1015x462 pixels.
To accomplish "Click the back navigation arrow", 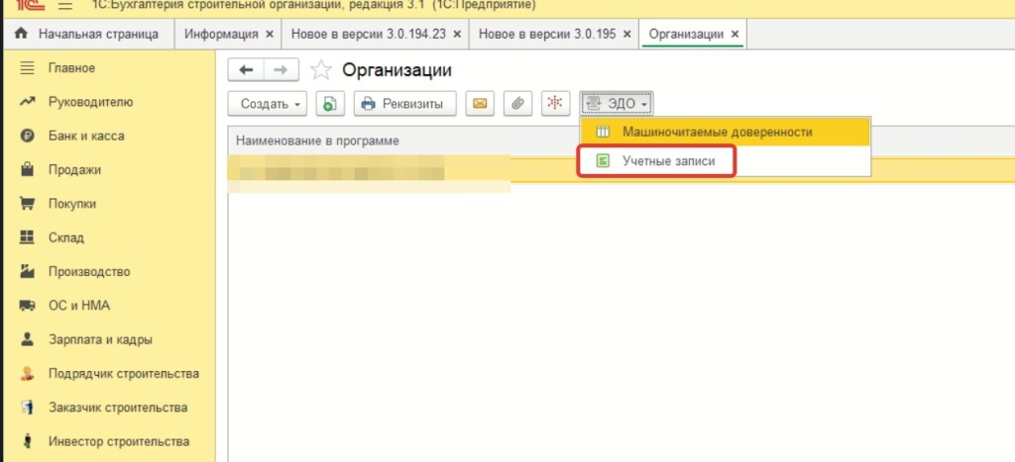I will [x=247, y=69].
